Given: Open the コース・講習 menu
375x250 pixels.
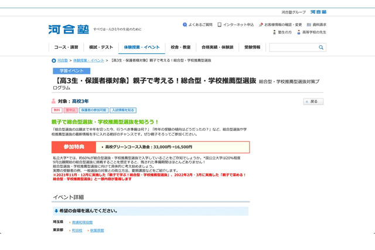Looking at the screenshot, I should pyautogui.click(x=66, y=47).
